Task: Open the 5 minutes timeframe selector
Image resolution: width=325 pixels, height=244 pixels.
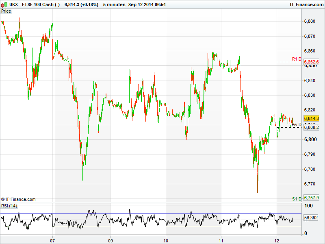Action: coord(114,4)
